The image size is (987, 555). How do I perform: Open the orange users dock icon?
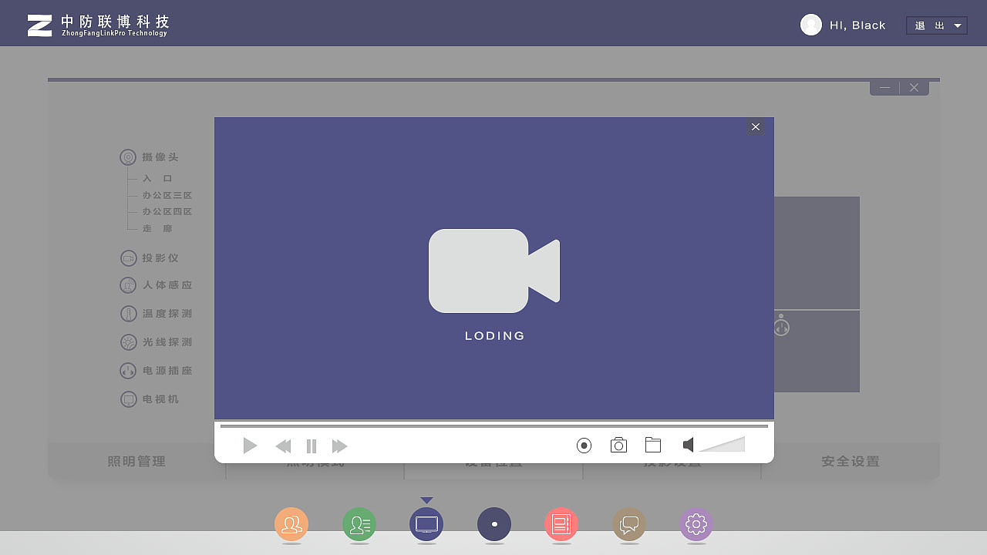tap(291, 524)
